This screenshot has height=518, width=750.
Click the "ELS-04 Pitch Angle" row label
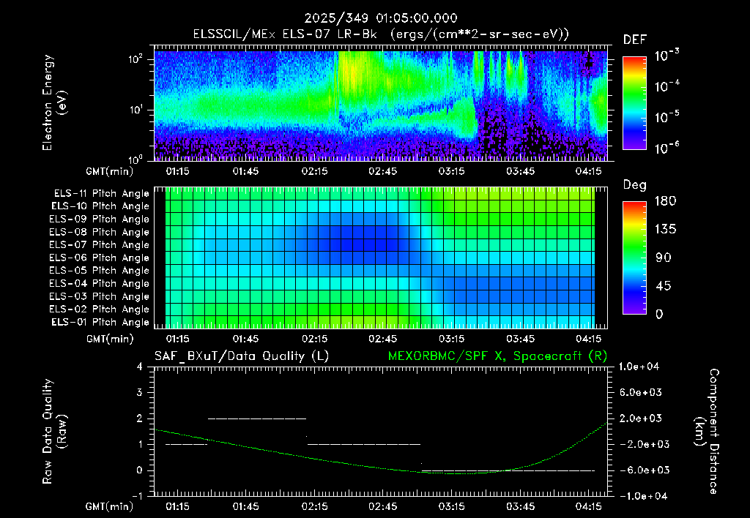(100, 283)
